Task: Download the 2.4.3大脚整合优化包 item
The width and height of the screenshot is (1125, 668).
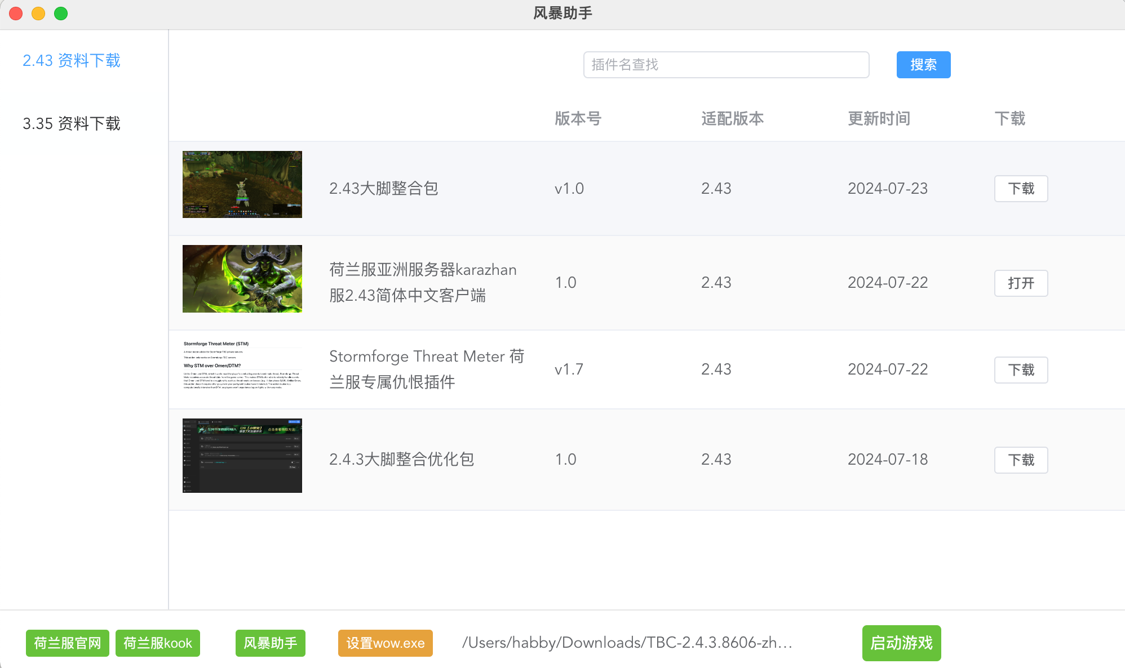Action: 1021,460
